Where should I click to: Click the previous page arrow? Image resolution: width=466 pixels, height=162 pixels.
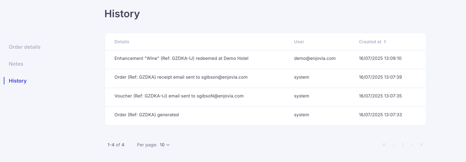[x=394, y=145]
